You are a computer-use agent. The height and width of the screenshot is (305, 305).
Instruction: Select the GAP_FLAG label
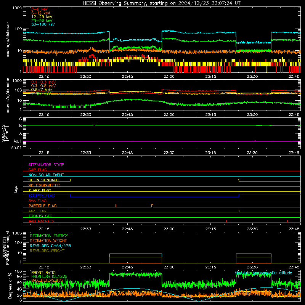(x=37, y=170)
